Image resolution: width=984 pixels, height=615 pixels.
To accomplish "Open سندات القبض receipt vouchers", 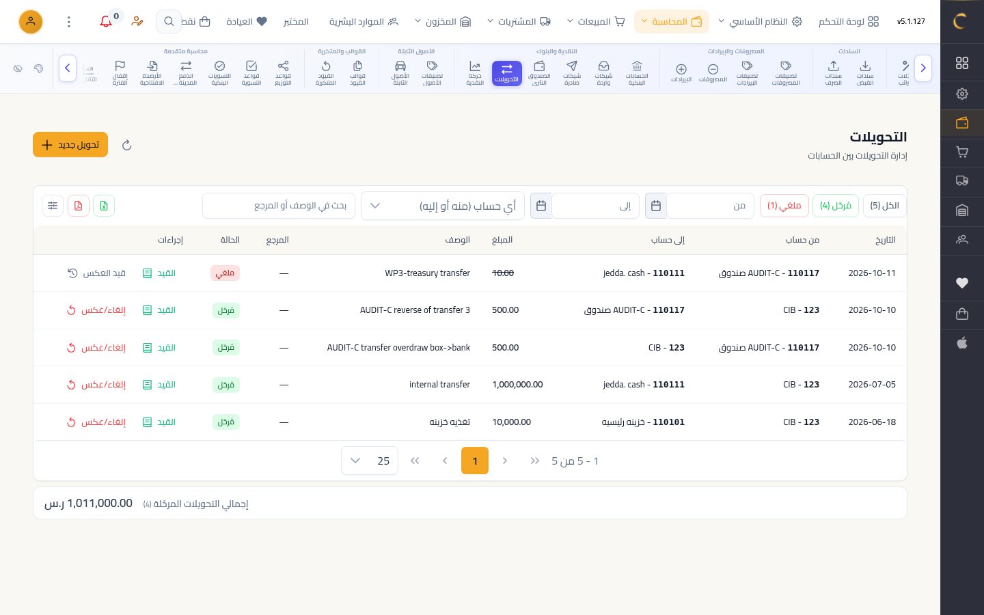I will [x=865, y=72].
